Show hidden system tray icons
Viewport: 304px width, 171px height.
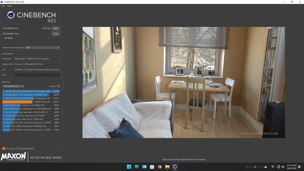pos(247,167)
